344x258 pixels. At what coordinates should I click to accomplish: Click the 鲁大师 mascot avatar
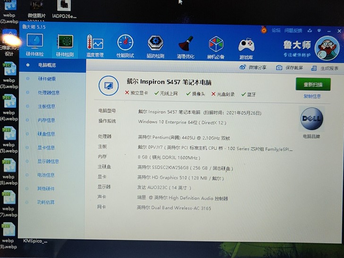(x=327, y=48)
